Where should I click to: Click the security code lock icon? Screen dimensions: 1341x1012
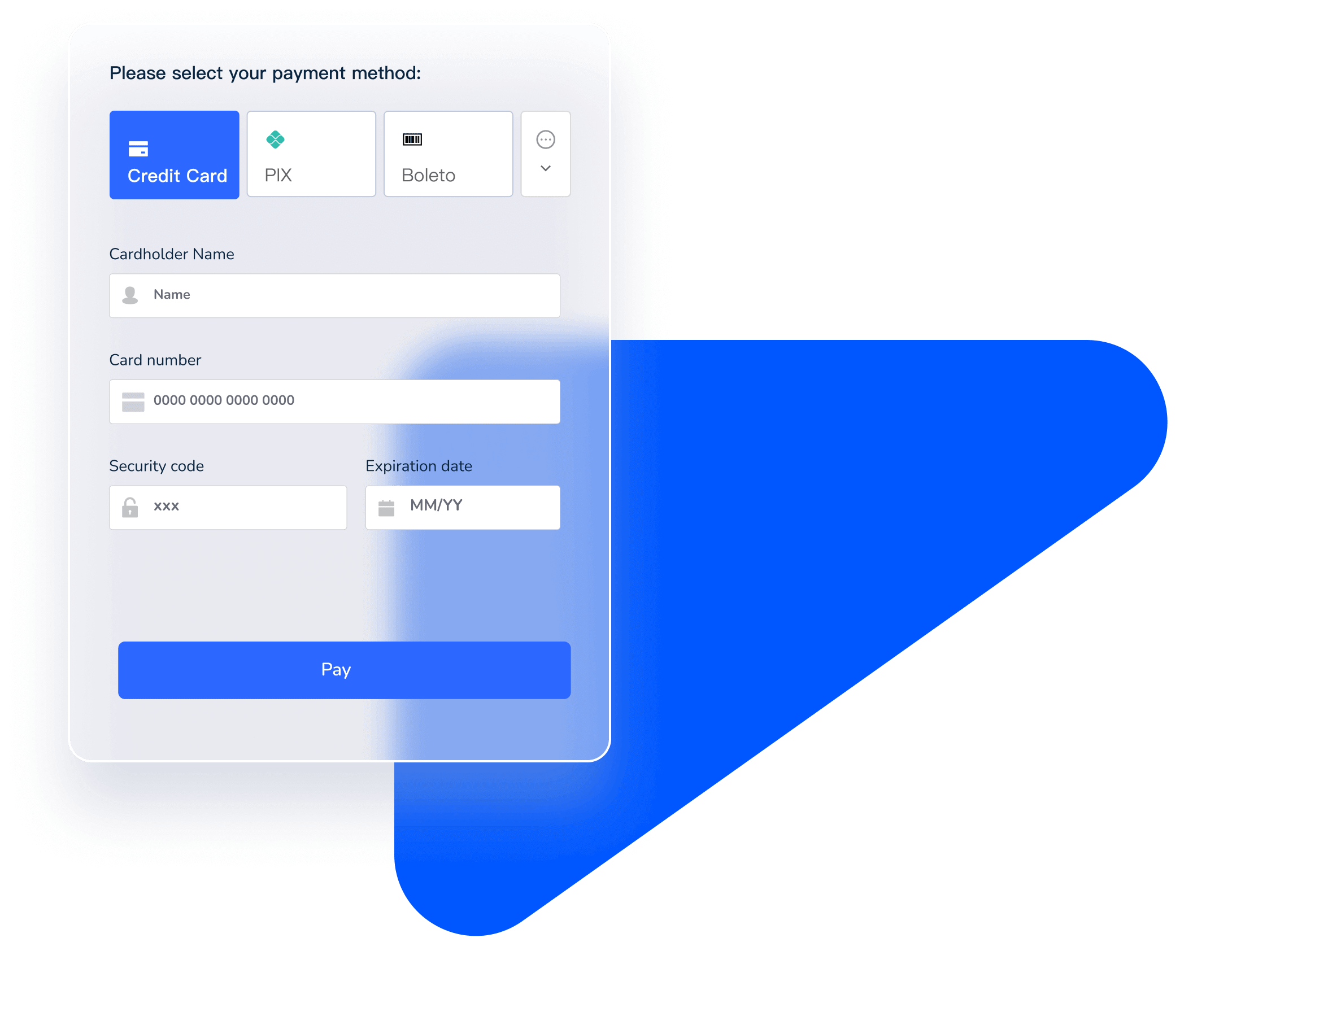click(130, 505)
